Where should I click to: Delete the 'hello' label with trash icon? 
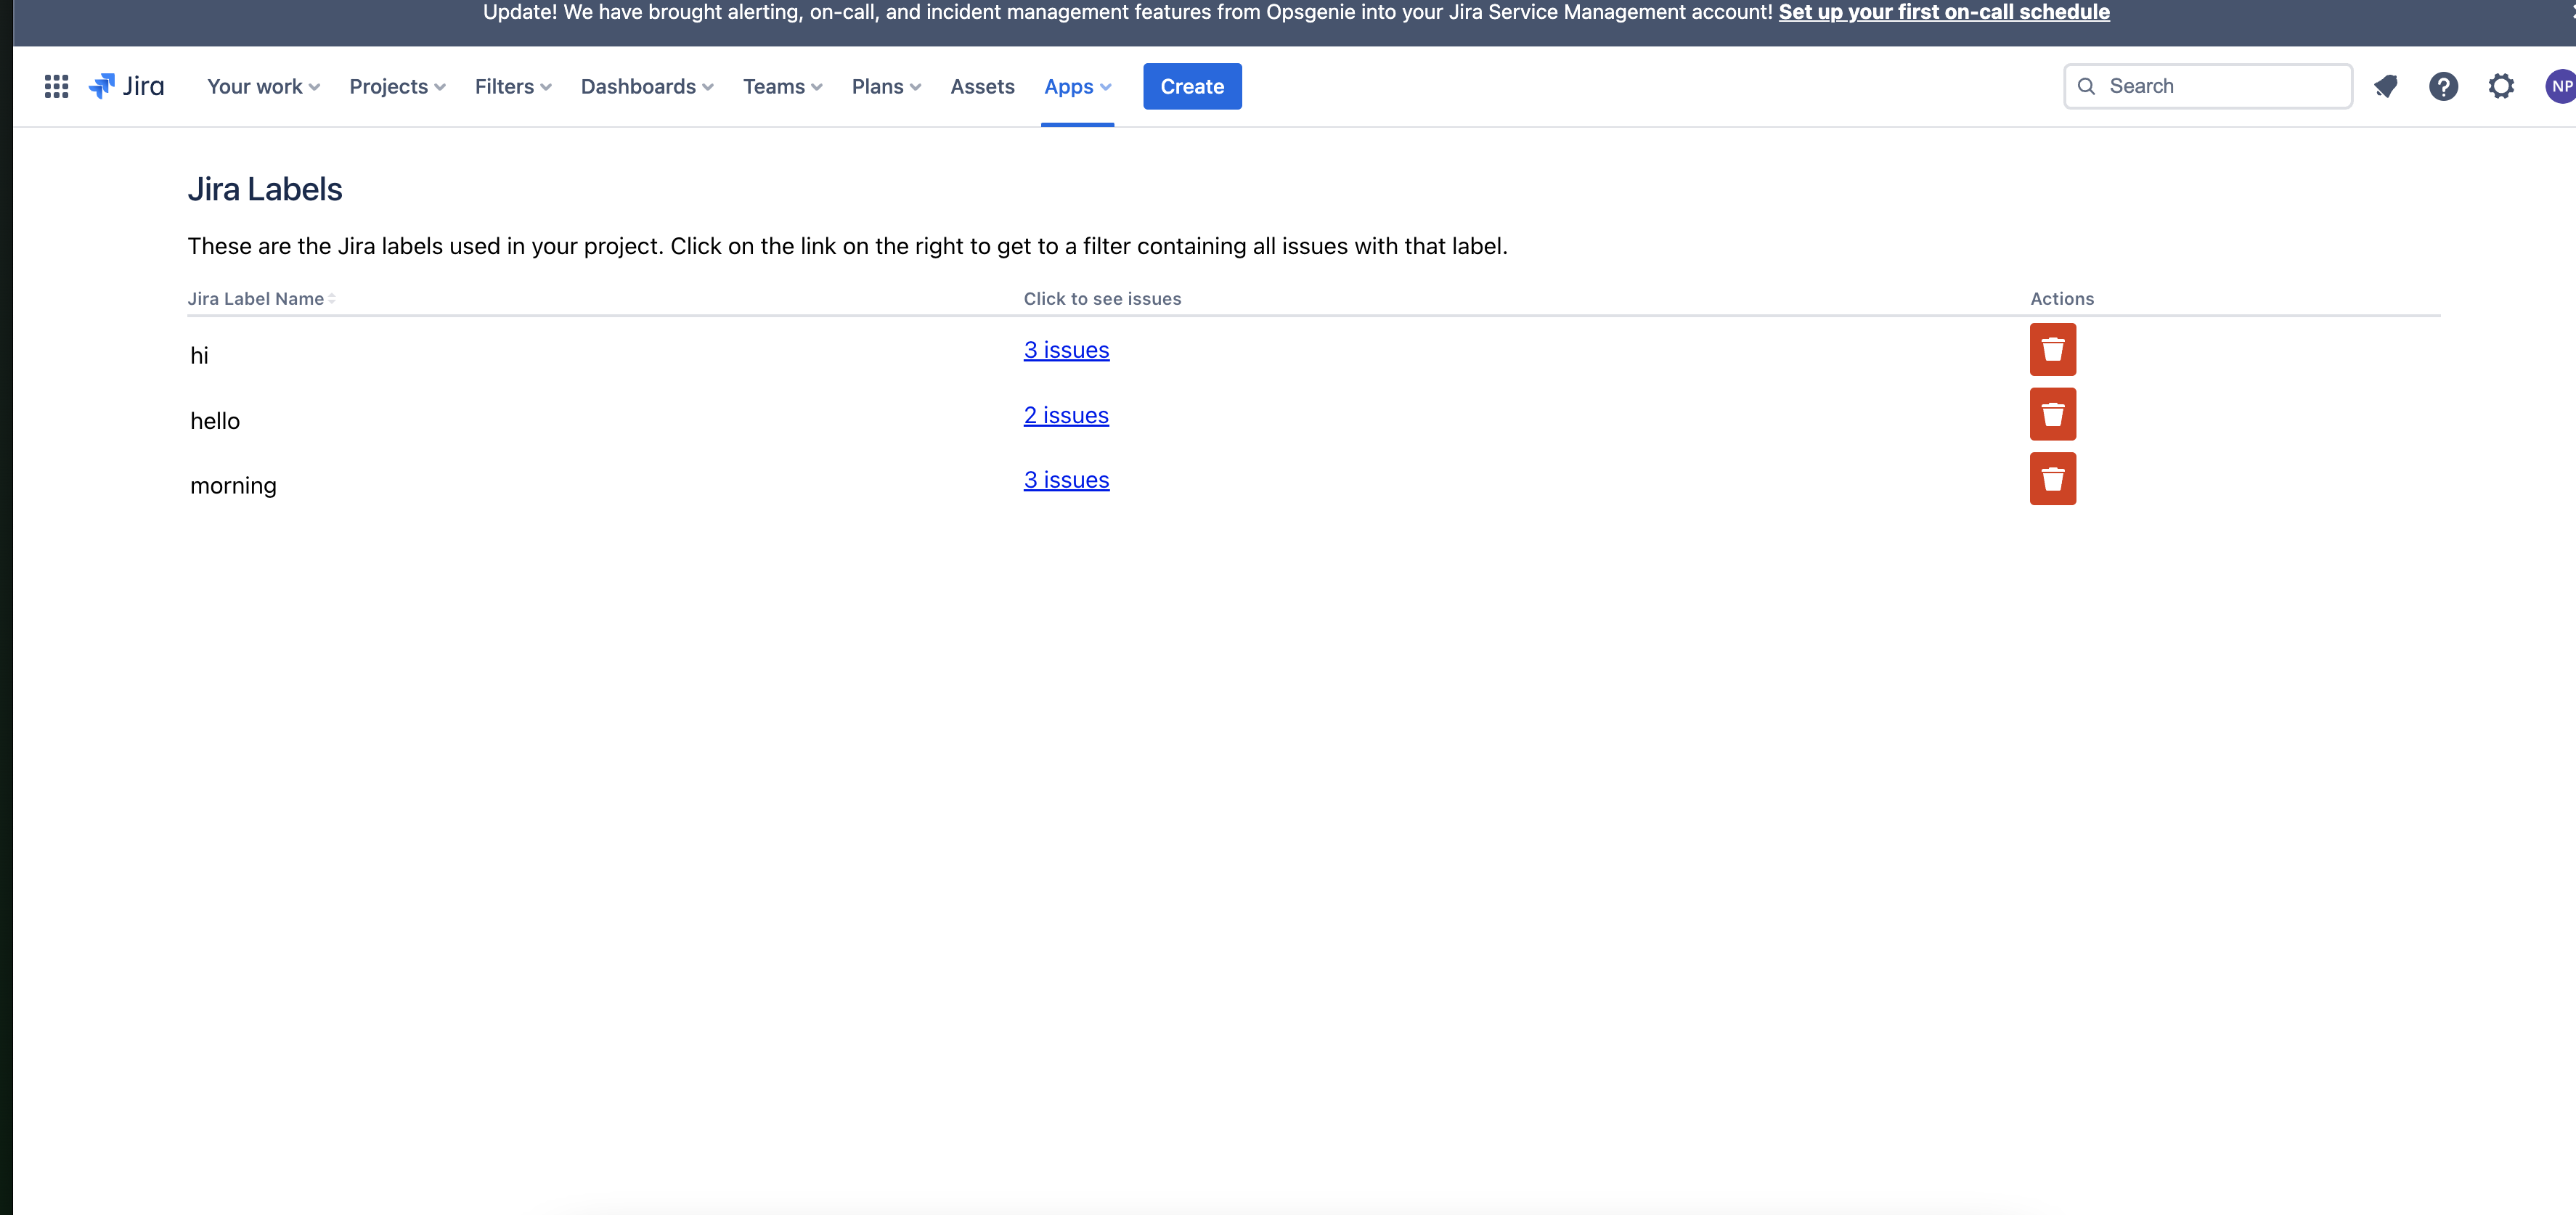pos(2052,414)
